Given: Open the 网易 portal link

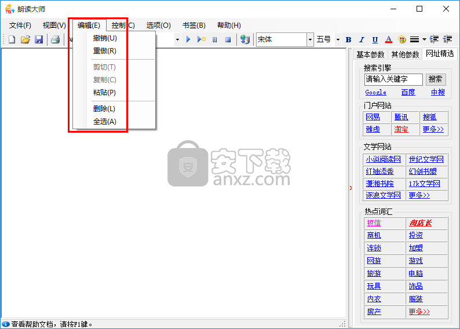Looking at the screenshot, I should 373,117.
